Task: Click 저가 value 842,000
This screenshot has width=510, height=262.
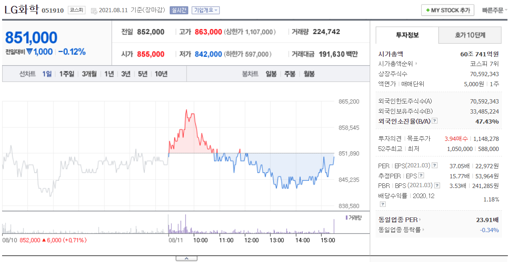Action: pyautogui.click(x=208, y=54)
